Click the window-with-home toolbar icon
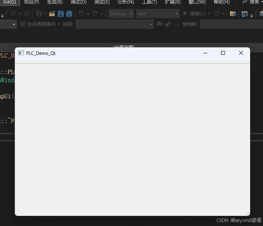 point(245,14)
